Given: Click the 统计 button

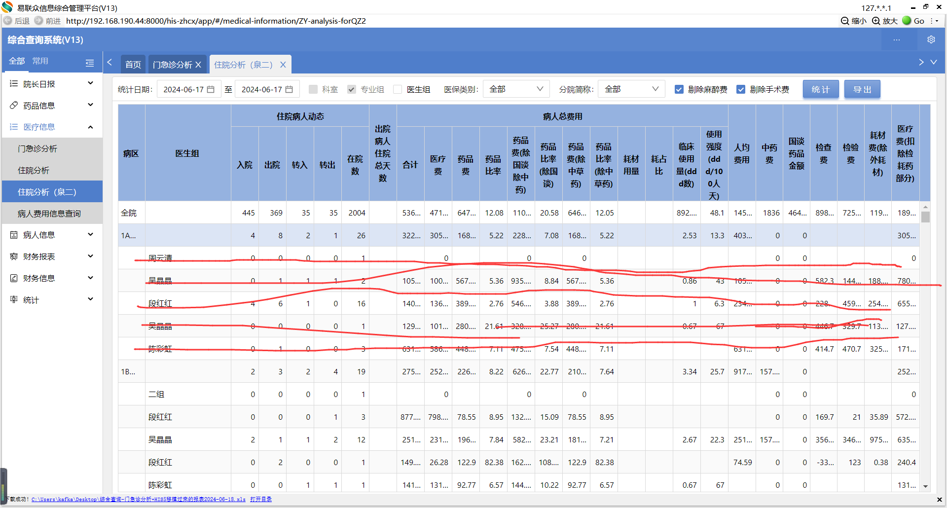Looking at the screenshot, I should (821, 89).
